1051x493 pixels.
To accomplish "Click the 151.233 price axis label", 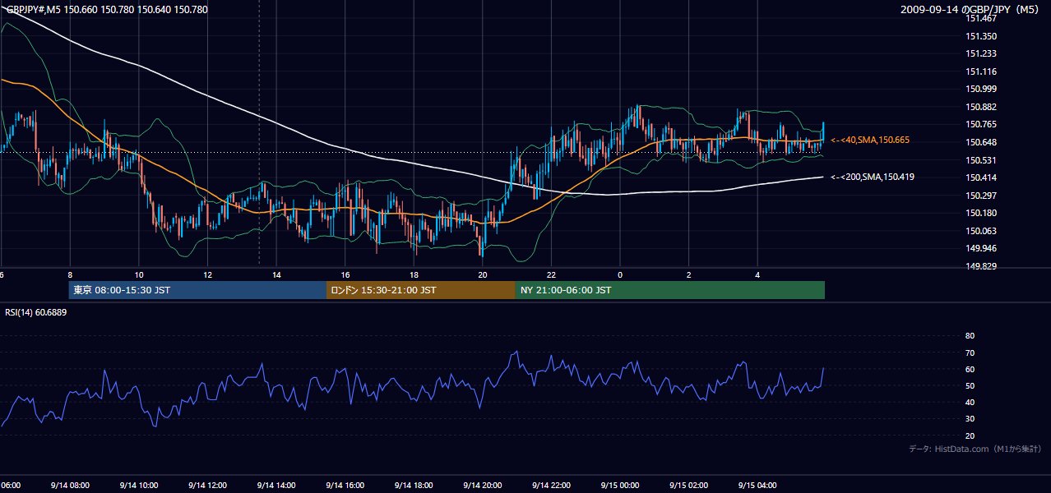I will tap(981, 53).
